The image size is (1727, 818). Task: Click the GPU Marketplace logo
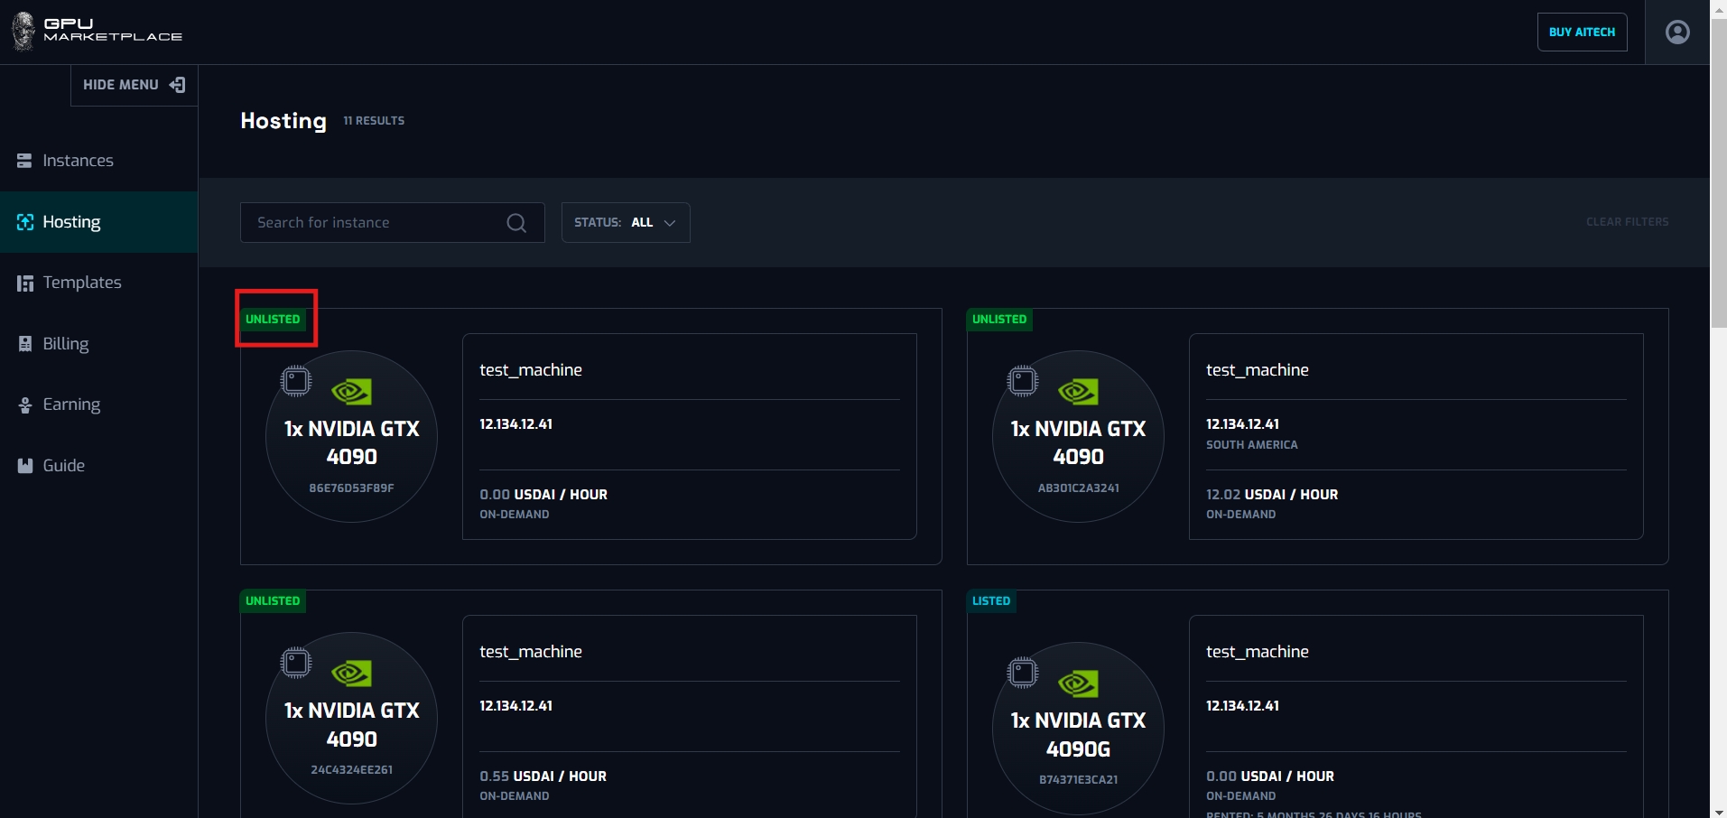(97, 32)
